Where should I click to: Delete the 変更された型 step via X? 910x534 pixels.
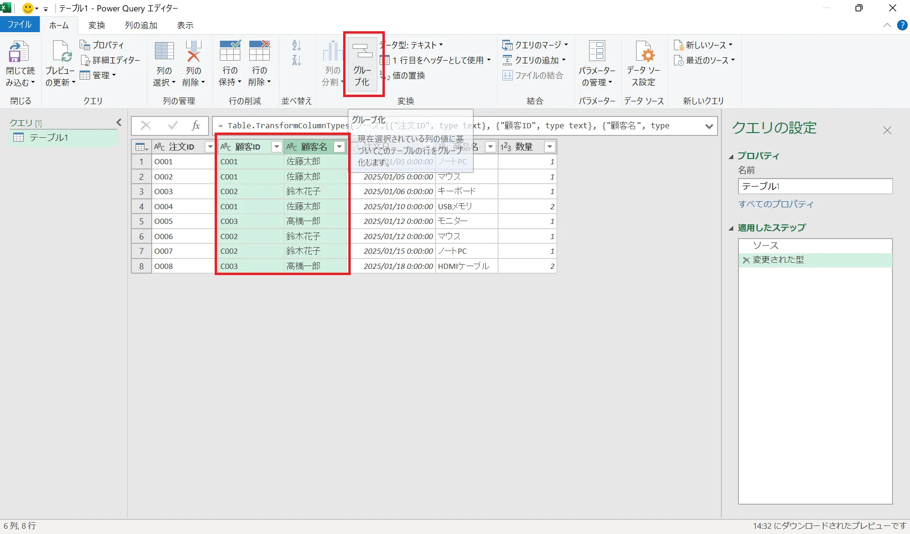746,260
